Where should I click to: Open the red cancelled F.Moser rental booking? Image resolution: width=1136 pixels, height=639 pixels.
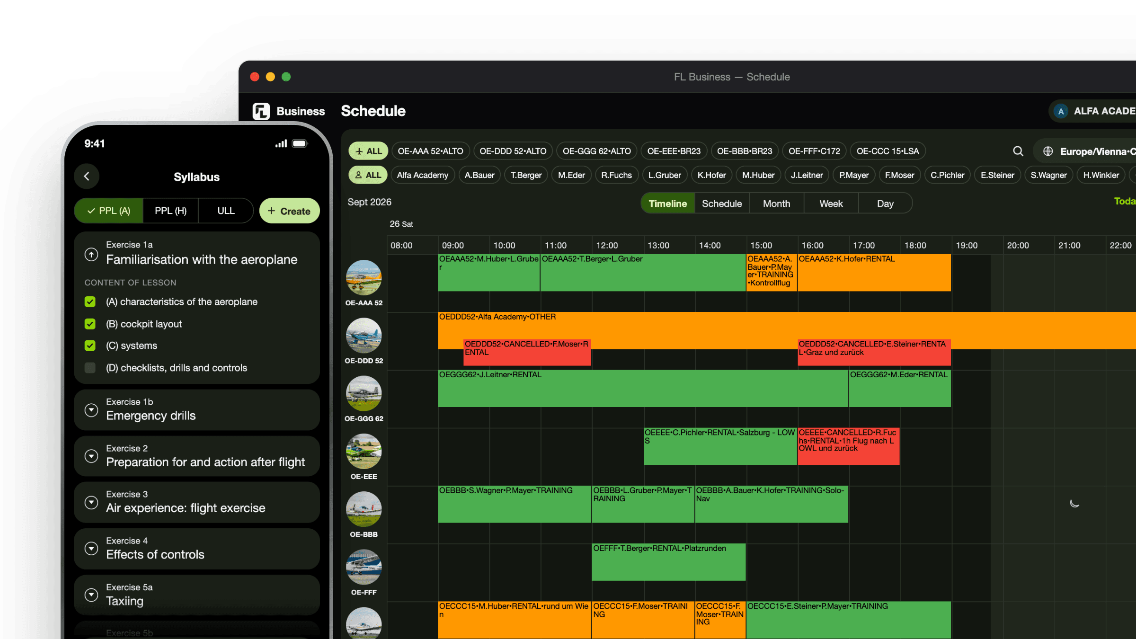point(527,352)
